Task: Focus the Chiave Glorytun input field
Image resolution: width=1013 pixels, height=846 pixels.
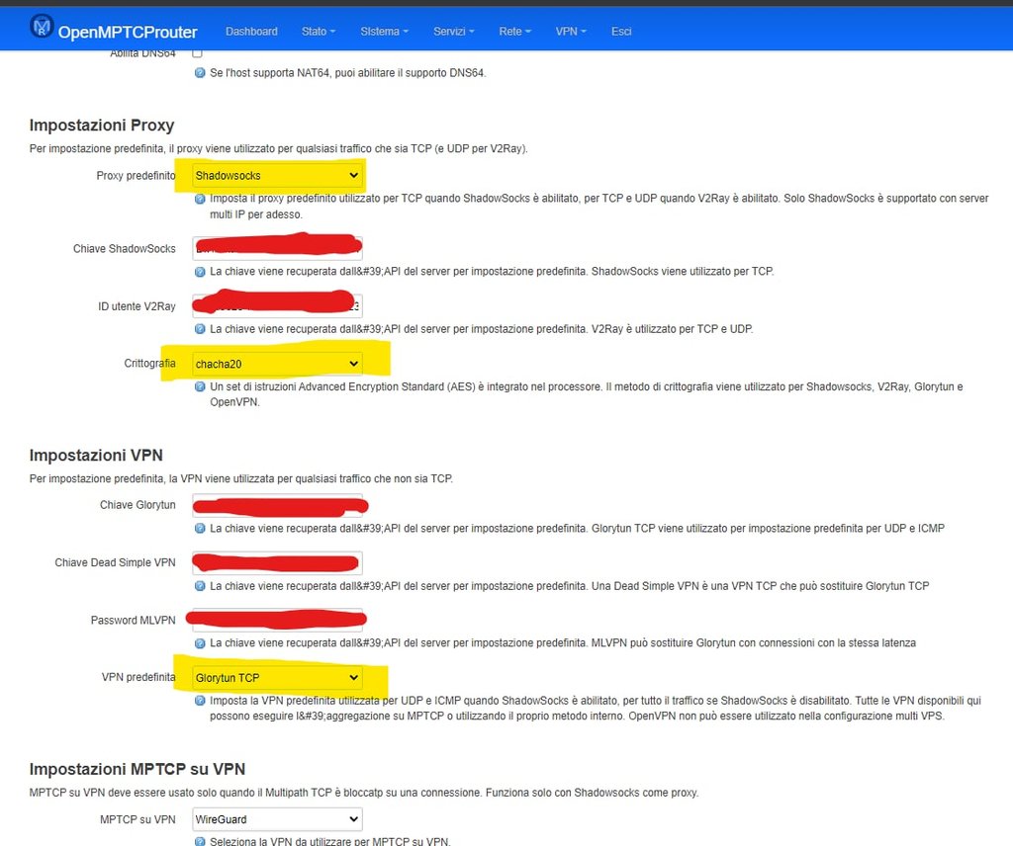Action: [277, 505]
